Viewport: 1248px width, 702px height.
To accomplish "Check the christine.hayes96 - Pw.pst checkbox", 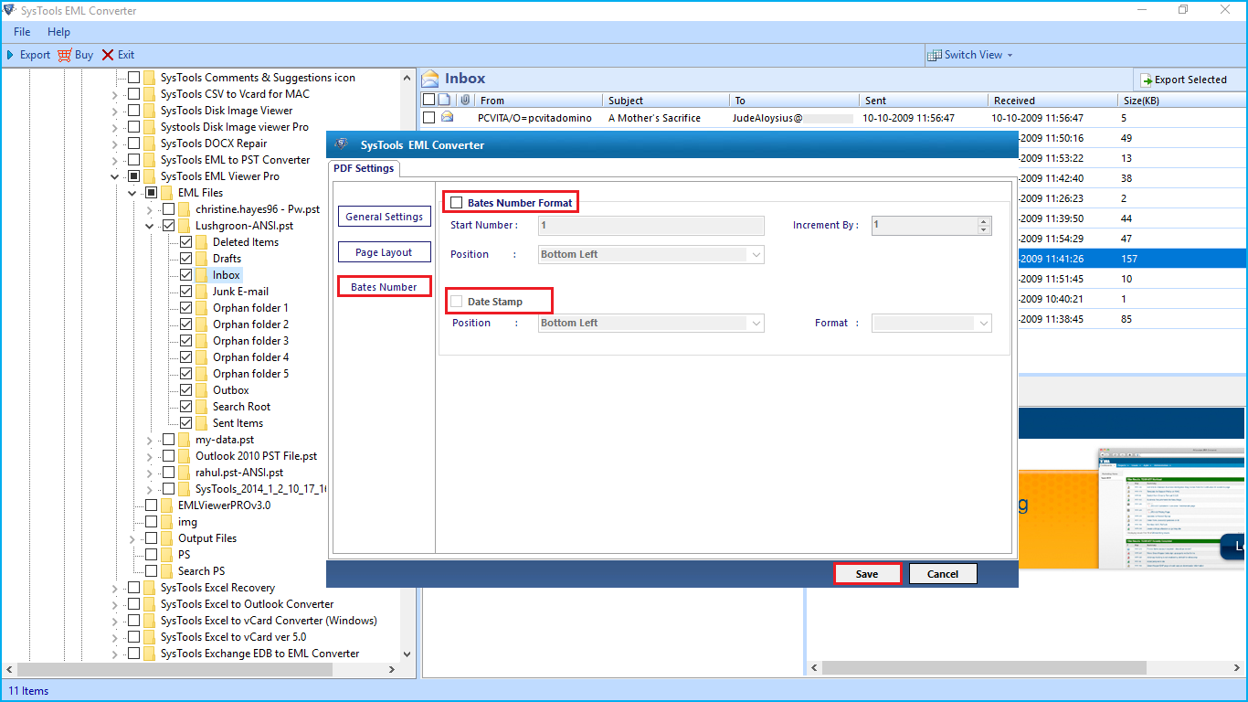I will (169, 209).
